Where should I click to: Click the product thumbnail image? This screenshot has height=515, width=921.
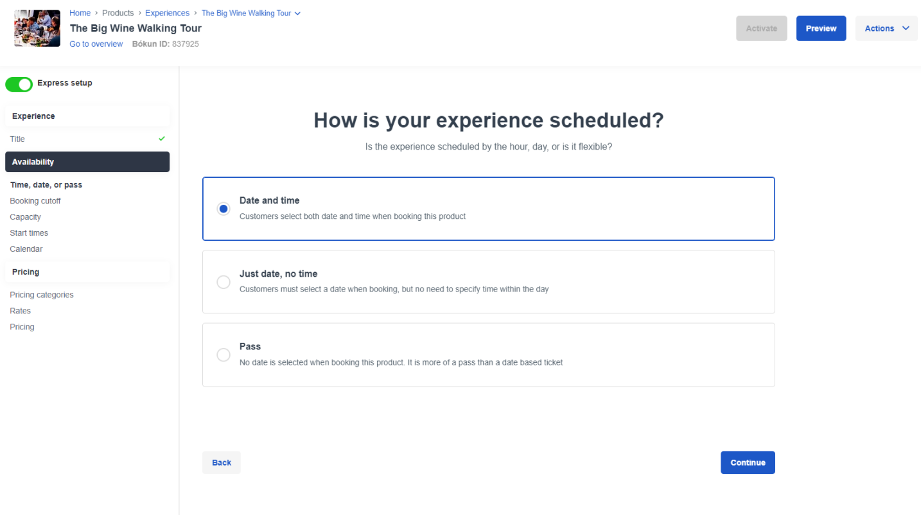(37, 28)
